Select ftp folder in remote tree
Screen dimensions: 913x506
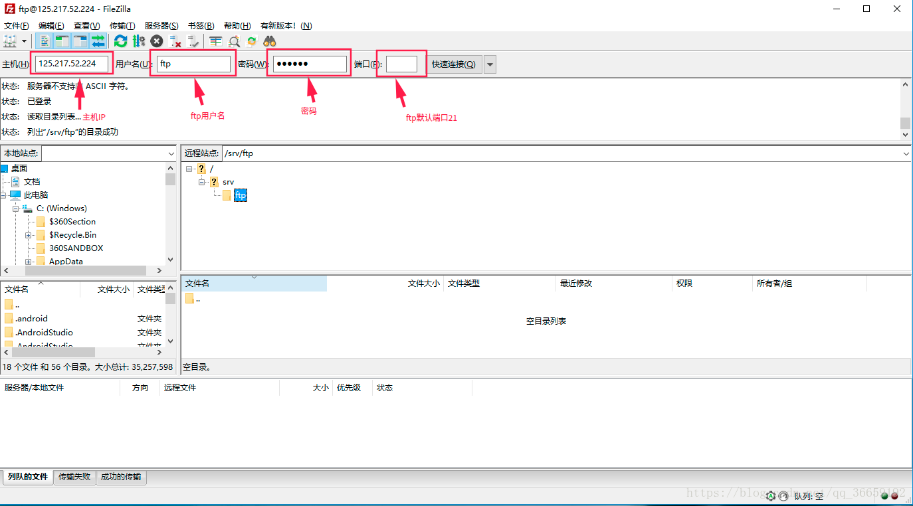pyautogui.click(x=241, y=195)
